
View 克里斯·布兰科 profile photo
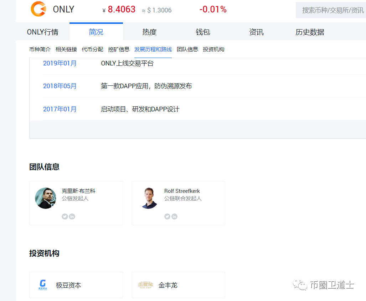point(46,198)
